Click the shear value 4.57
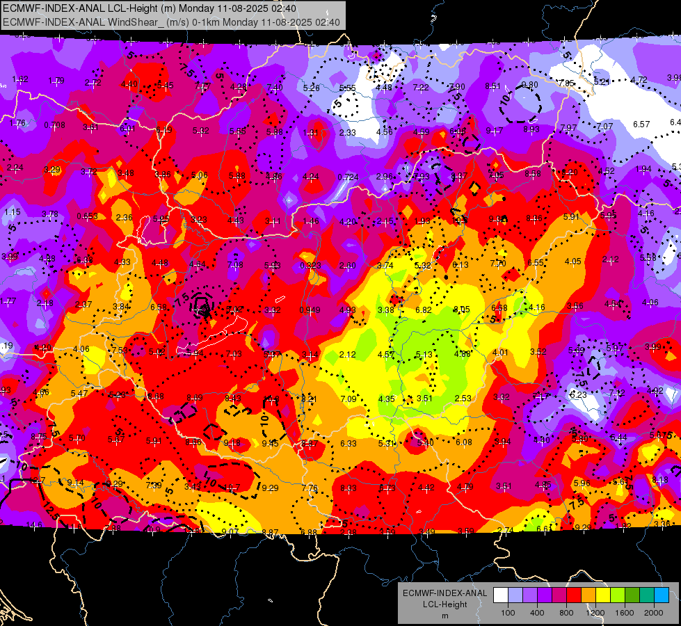681x626 pixels. [386, 355]
